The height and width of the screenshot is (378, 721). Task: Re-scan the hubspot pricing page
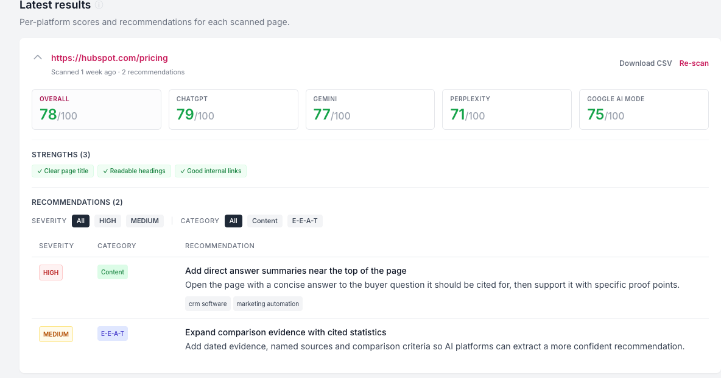(694, 63)
